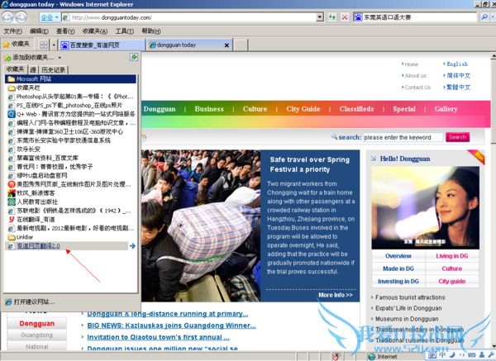Click City Guide in the navigation bar
The width and height of the screenshot is (496, 361).
[303, 109]
